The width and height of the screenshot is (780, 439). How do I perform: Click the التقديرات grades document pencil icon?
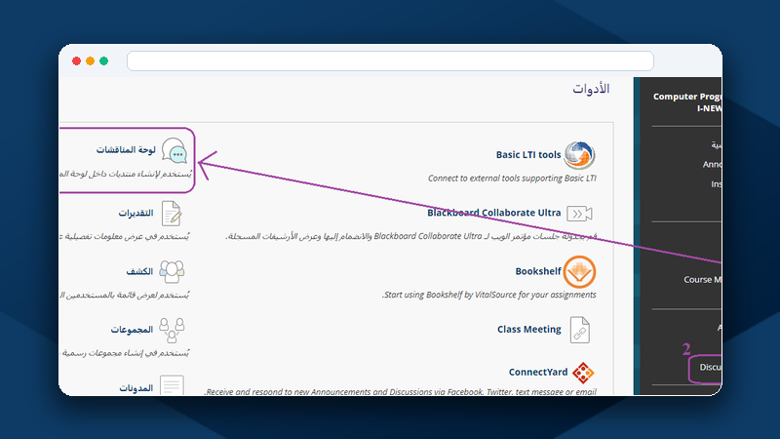coord(172,214)
